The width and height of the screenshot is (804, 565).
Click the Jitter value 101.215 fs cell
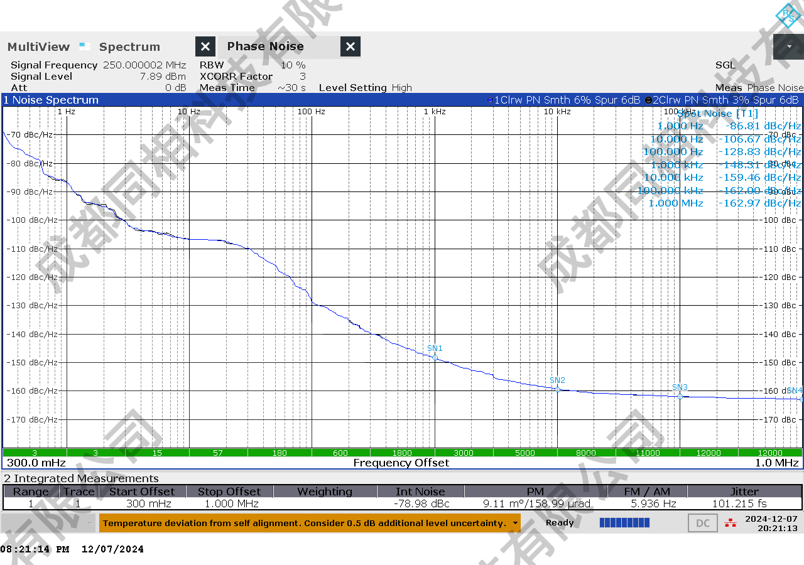[x=744, y=503]
